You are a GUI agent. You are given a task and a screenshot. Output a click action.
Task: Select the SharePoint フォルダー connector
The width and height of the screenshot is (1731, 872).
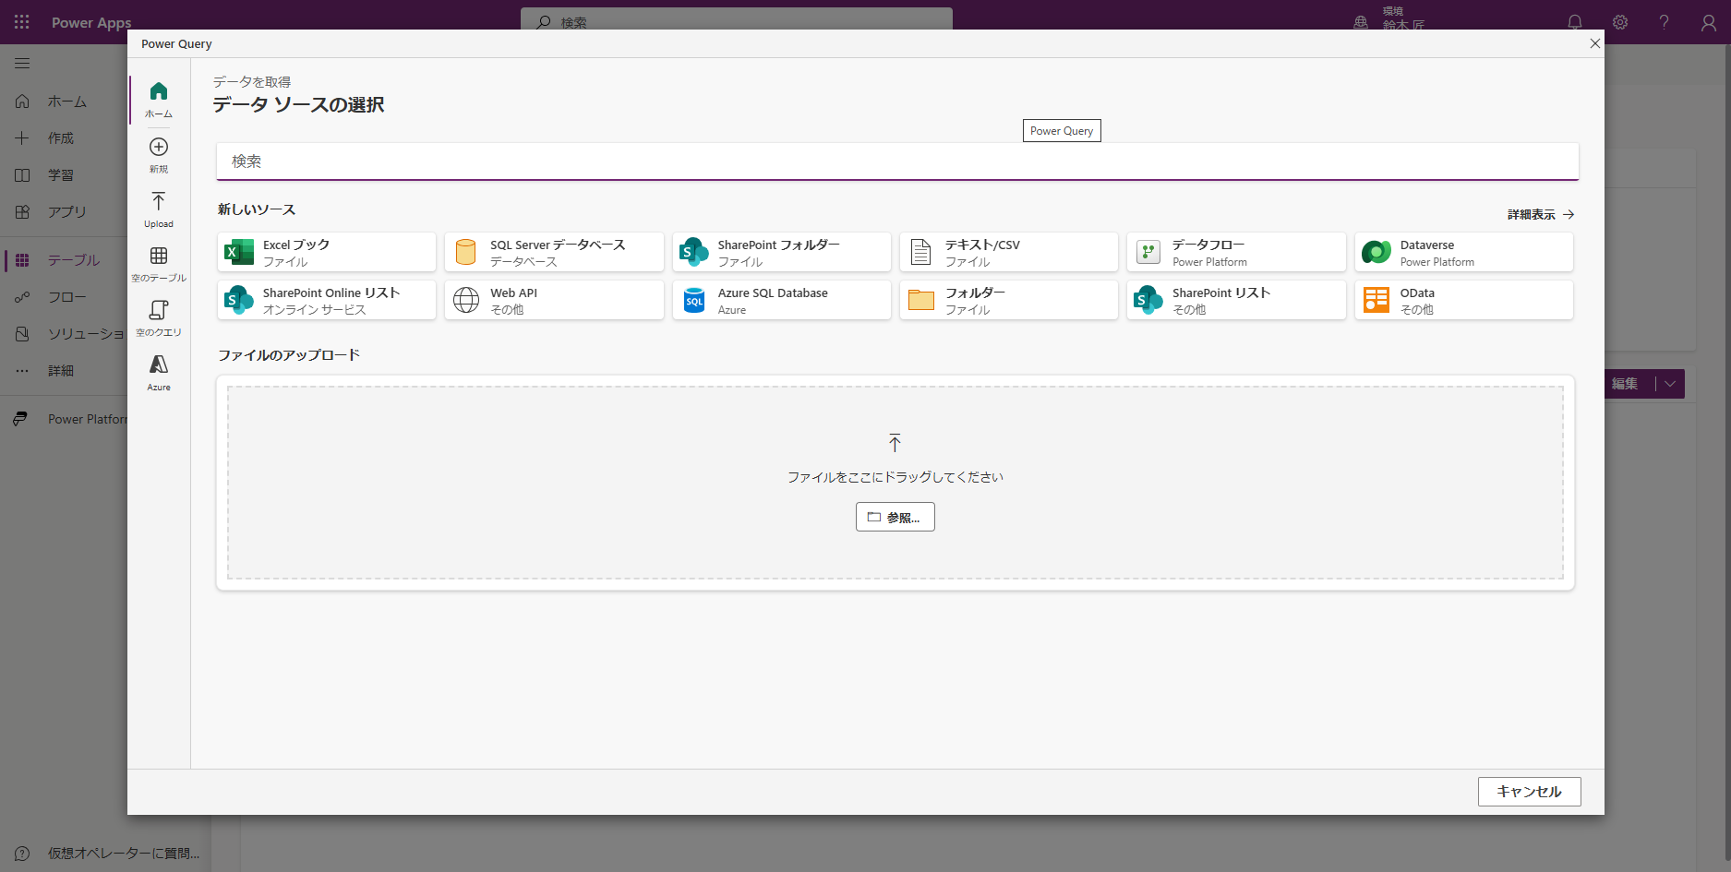click(x=781, y=251)
